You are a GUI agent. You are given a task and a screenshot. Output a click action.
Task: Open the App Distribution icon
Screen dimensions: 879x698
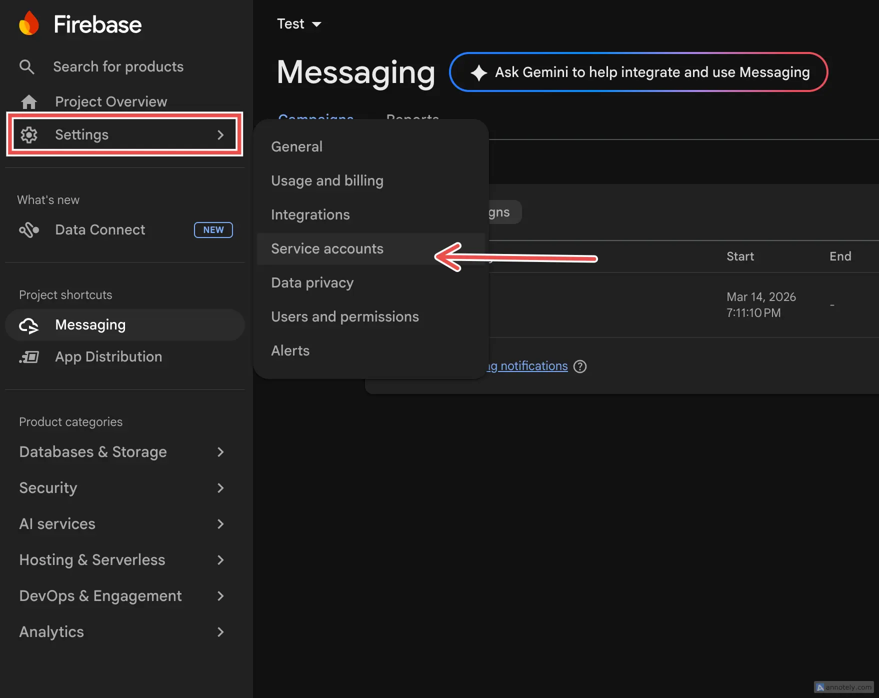tap(29, 356)
